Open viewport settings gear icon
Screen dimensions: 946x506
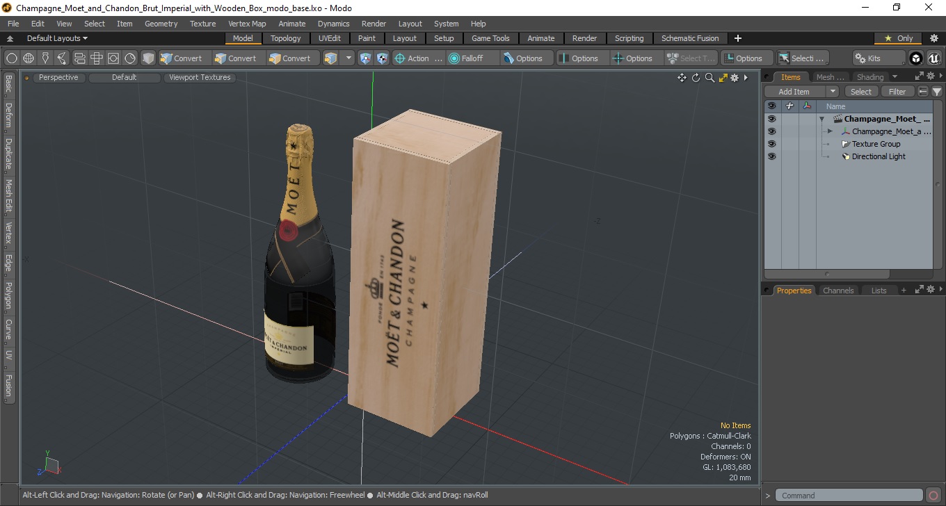(735, 78)
